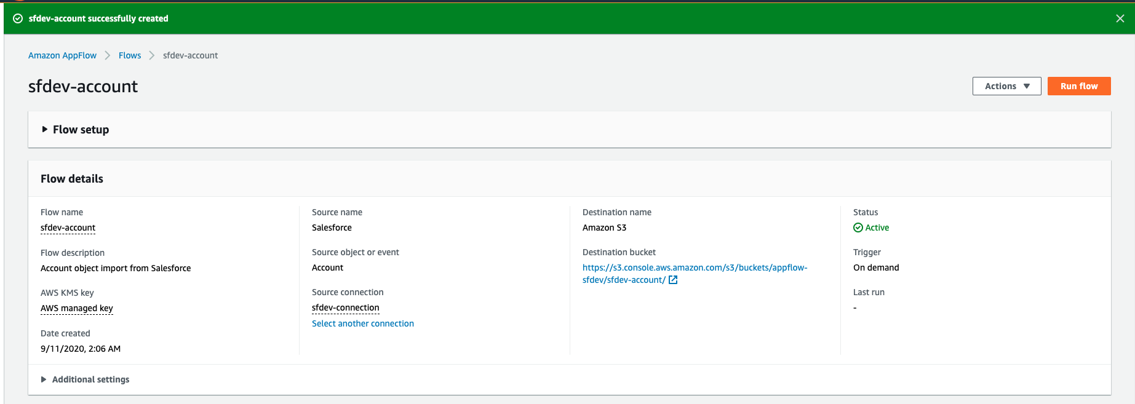Click the 'Salesforce' source name value

332,228
